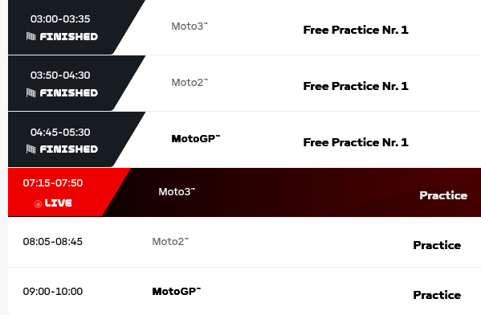Image resolution: width=481 pixels, height=315 pixels.
Task: Open MotoGP Free Practice Nr. 1 result
Action: tap(356, 142)
